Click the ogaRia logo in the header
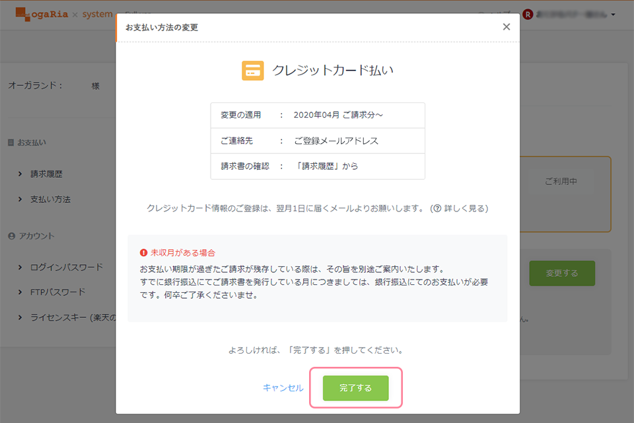634x423 pixels. 42,14
